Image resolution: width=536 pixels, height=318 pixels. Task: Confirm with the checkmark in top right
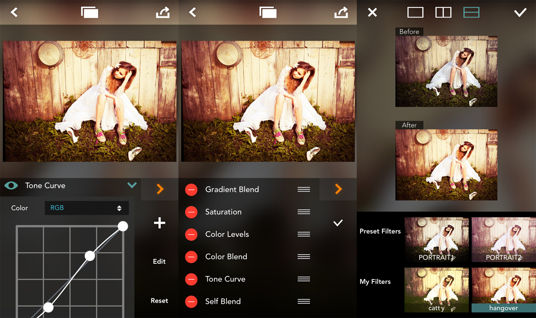[520, 12]
